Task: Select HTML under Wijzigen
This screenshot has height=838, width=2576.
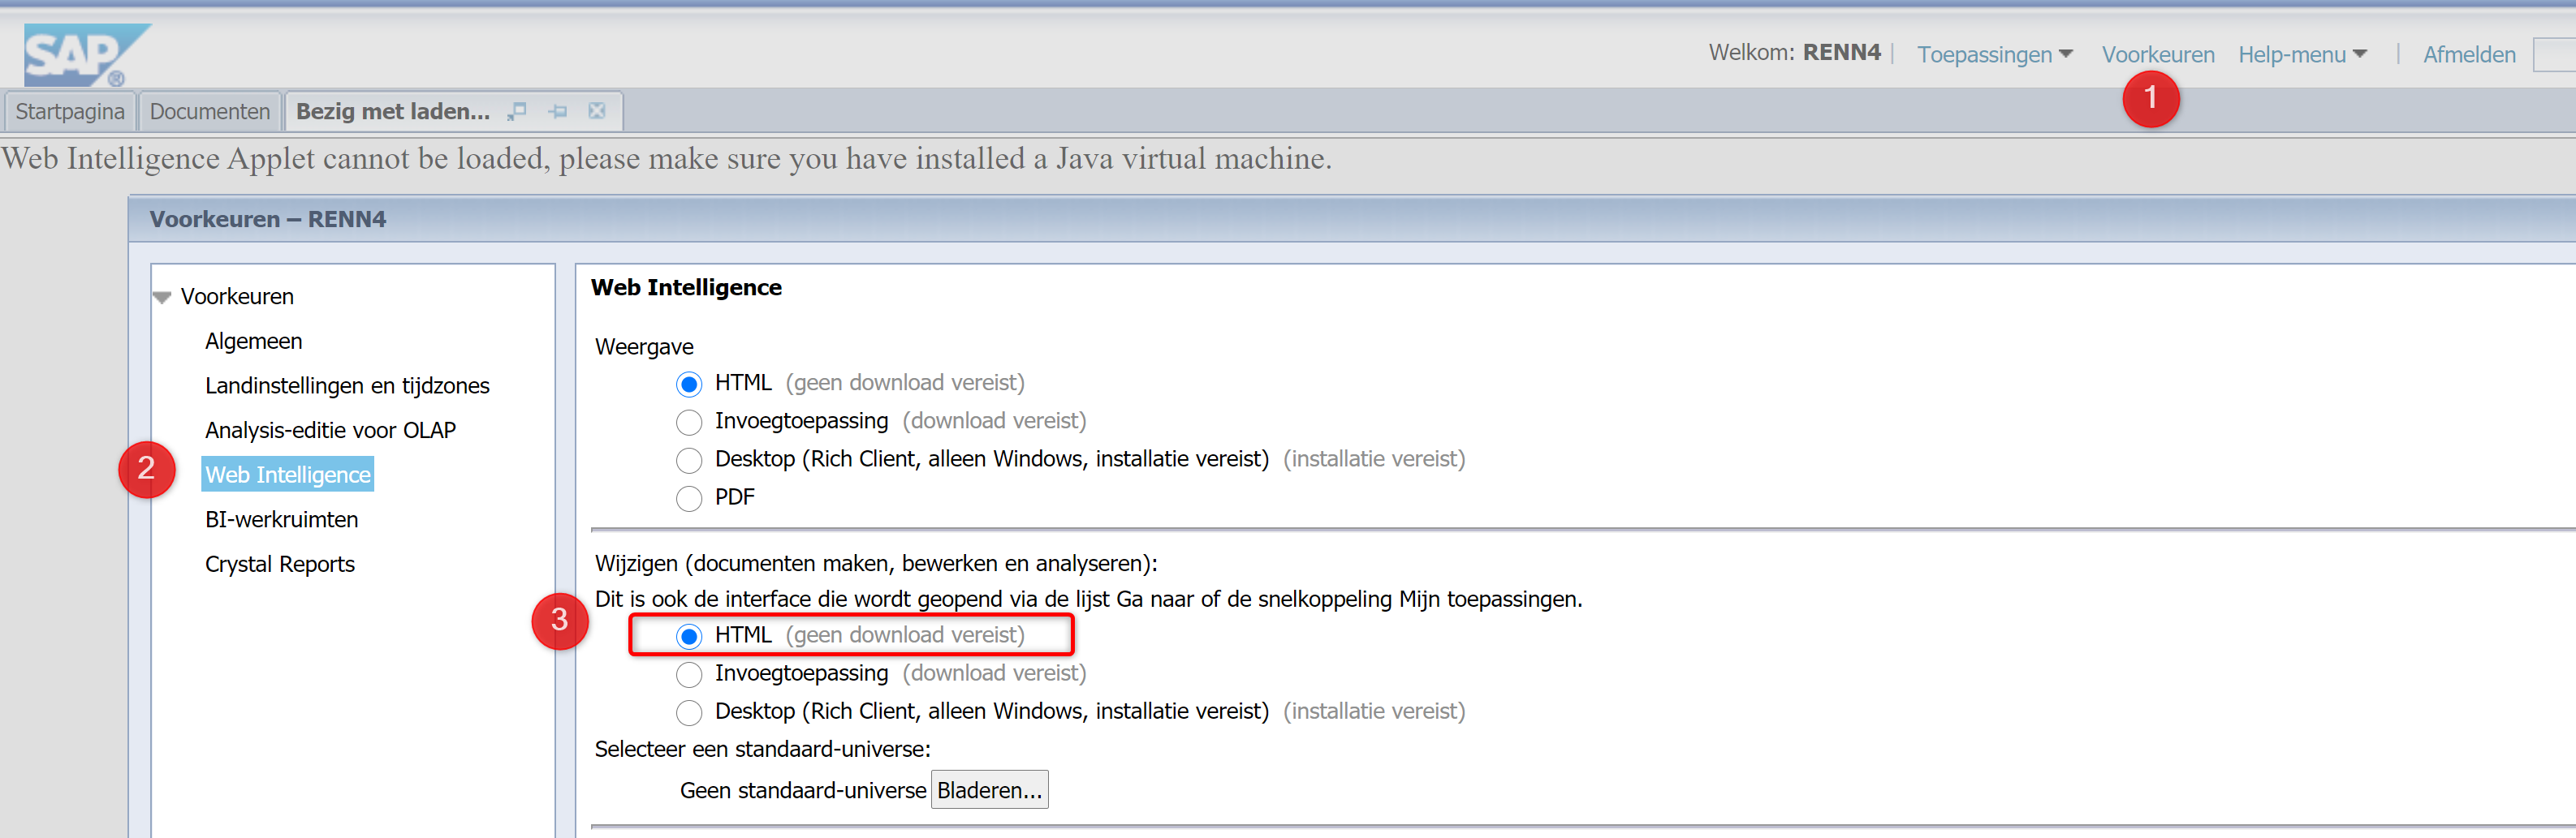Action: 689,636
